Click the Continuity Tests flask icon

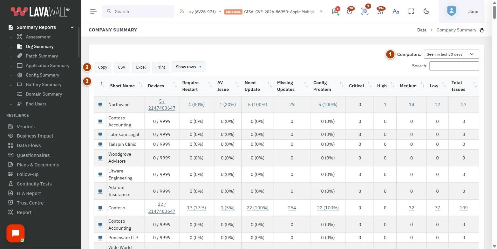(x=10, y=184)
